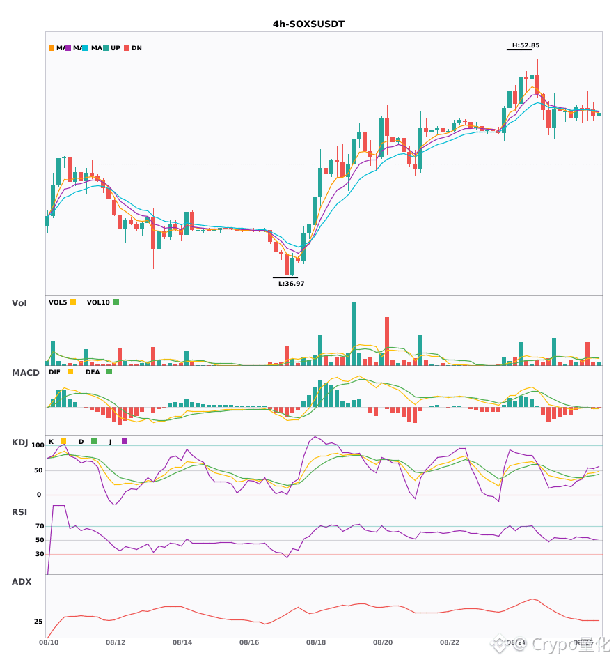Click the 50 value on the RSI axis
616x662 pixels.
point(40,540)
